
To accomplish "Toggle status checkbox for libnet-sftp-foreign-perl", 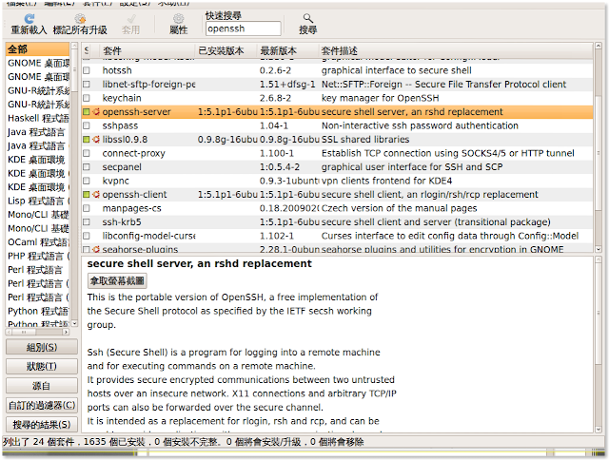I will point(87,85).
